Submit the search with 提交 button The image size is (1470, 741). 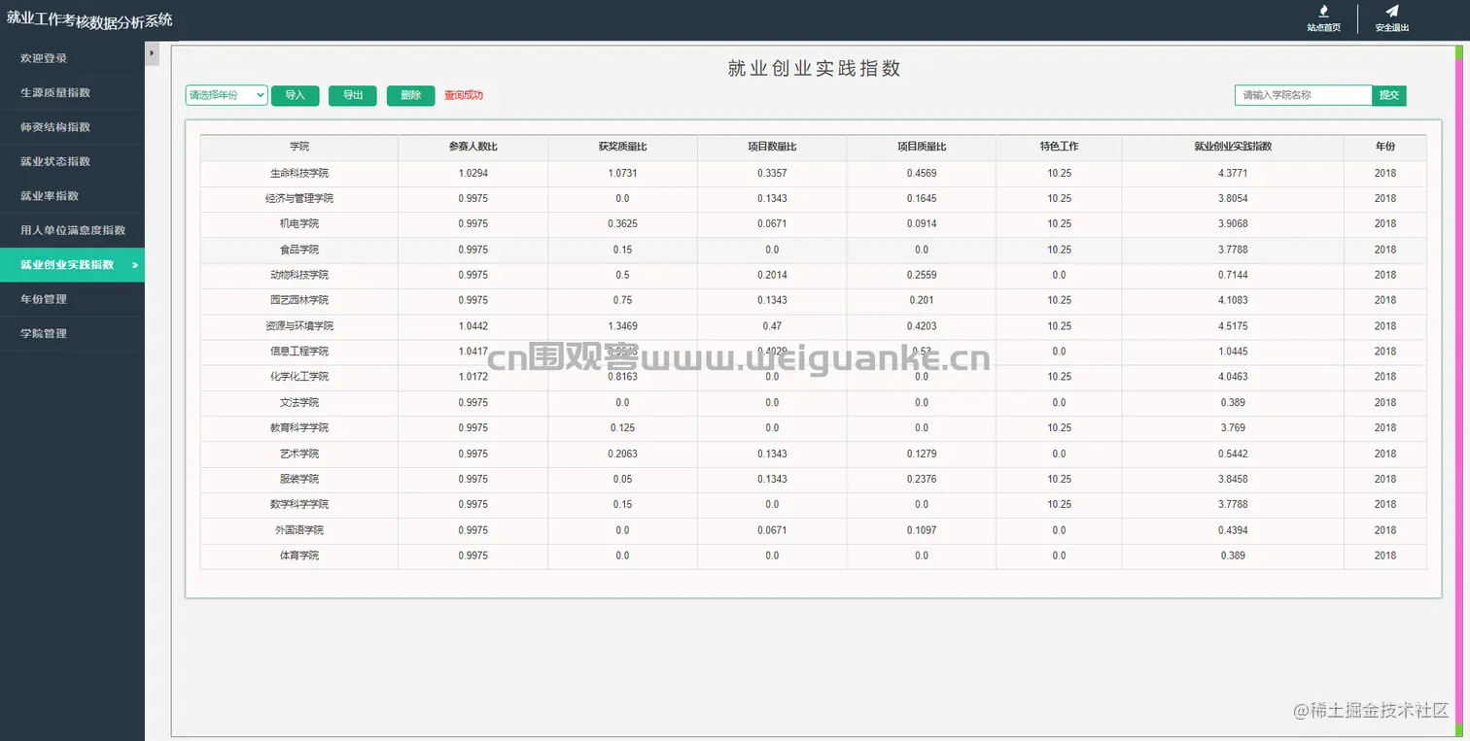[x=1389, y=95]
